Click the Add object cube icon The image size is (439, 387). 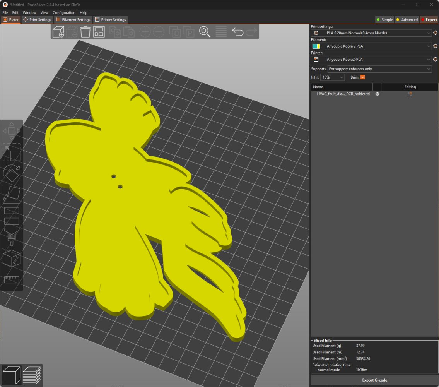pos(58,32)
